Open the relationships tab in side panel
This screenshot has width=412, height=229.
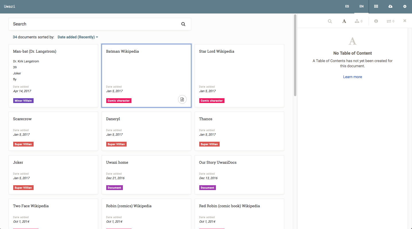[359, 21]
